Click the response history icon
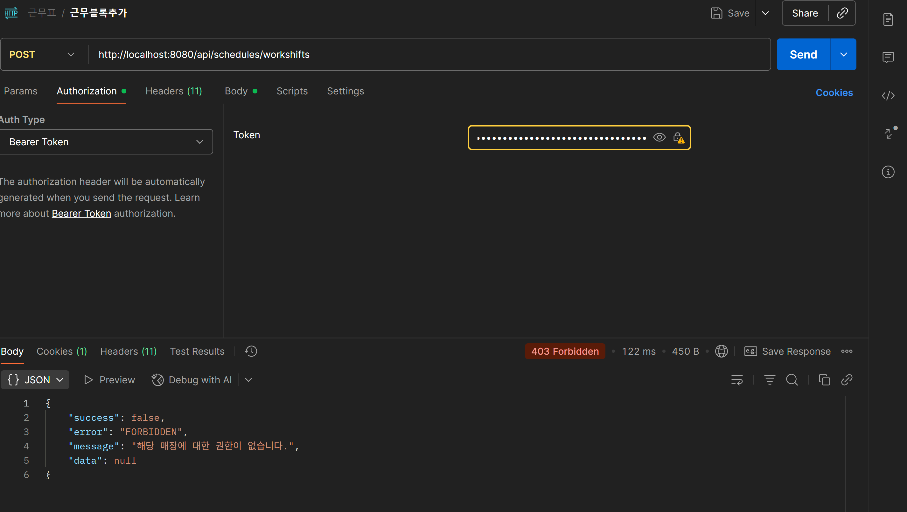This screenshot has width=907, height=512. coord(251,351)
